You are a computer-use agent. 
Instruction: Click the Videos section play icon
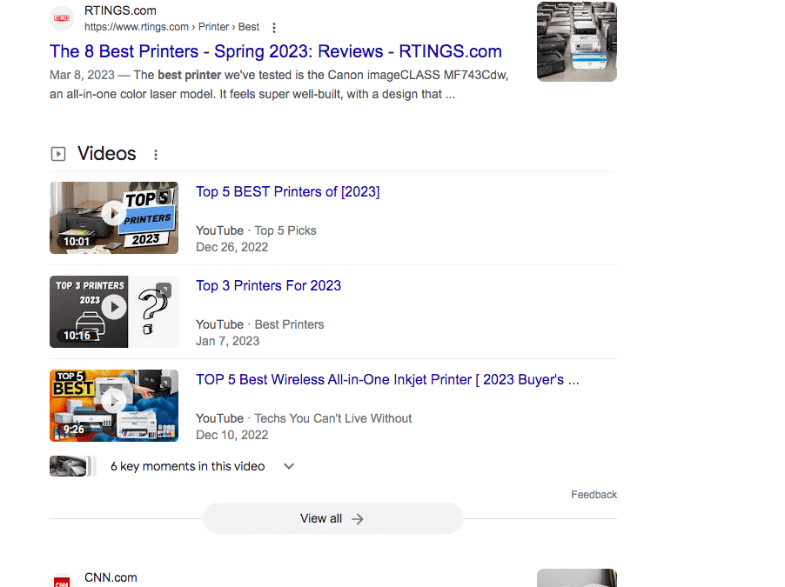(x=58, y=154)
